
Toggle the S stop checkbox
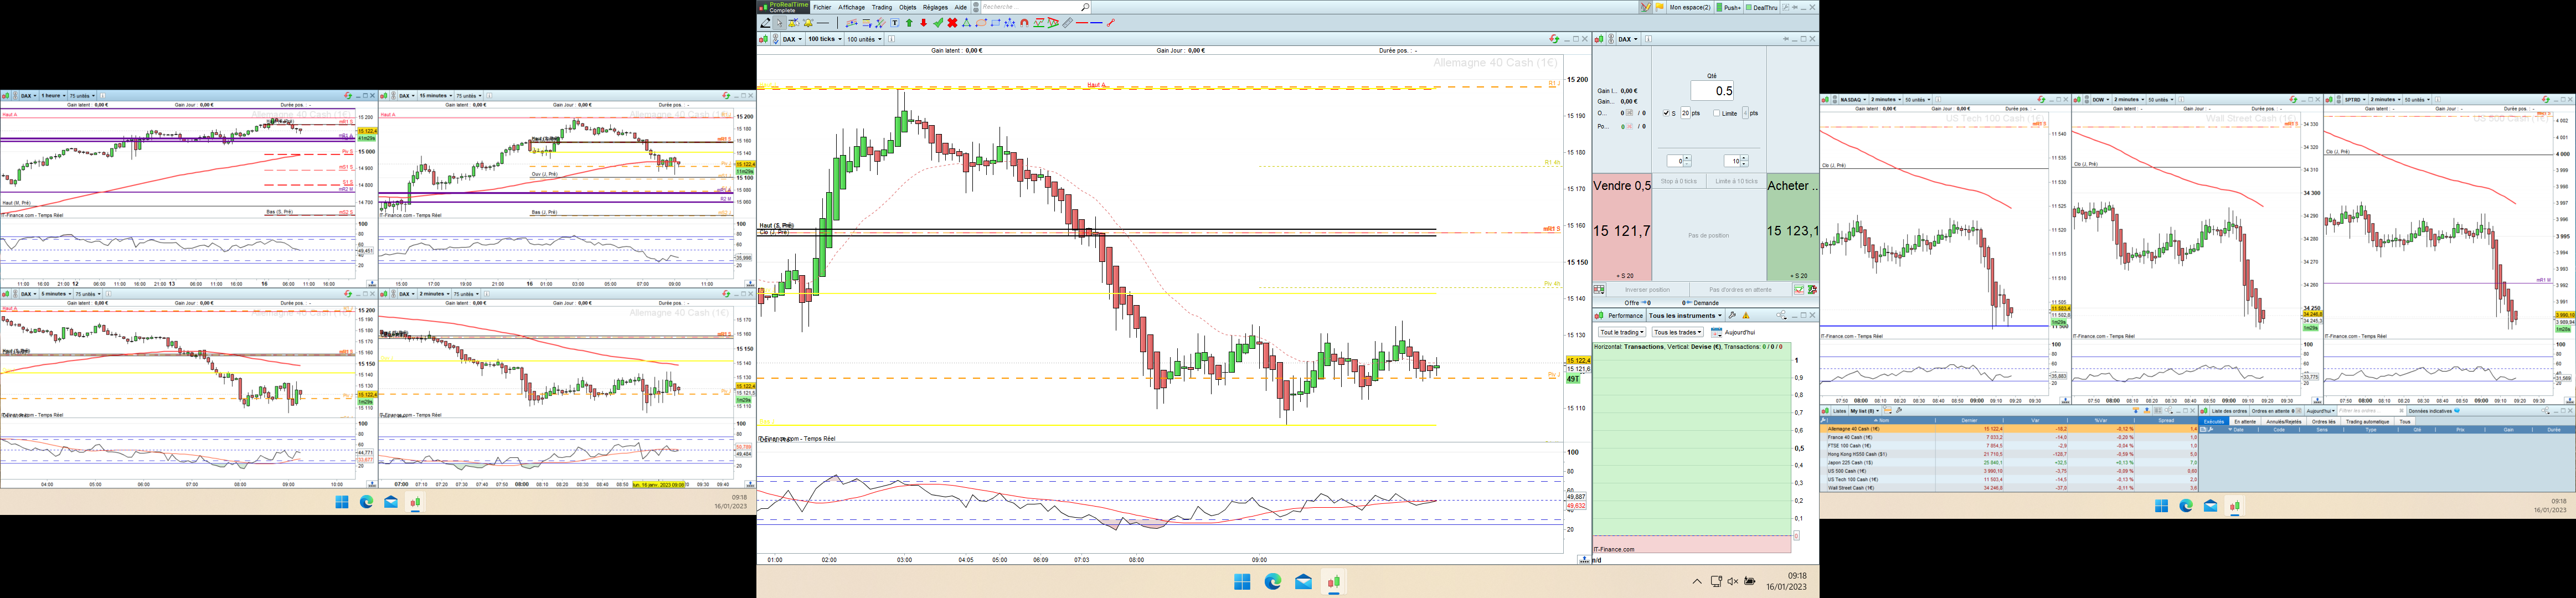point(1666,113)
